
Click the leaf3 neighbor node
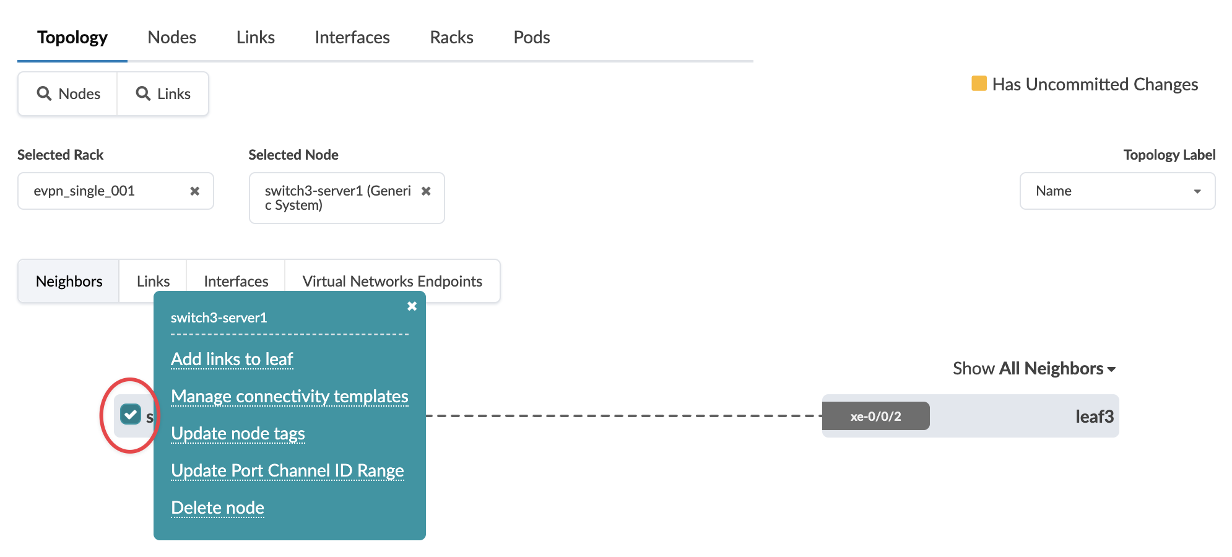[x=1093, y=417]
